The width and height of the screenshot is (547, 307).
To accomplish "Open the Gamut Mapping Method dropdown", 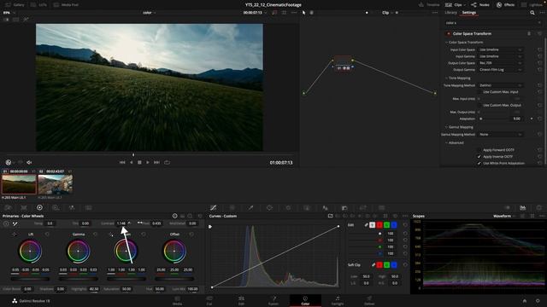I will (500, 135).
